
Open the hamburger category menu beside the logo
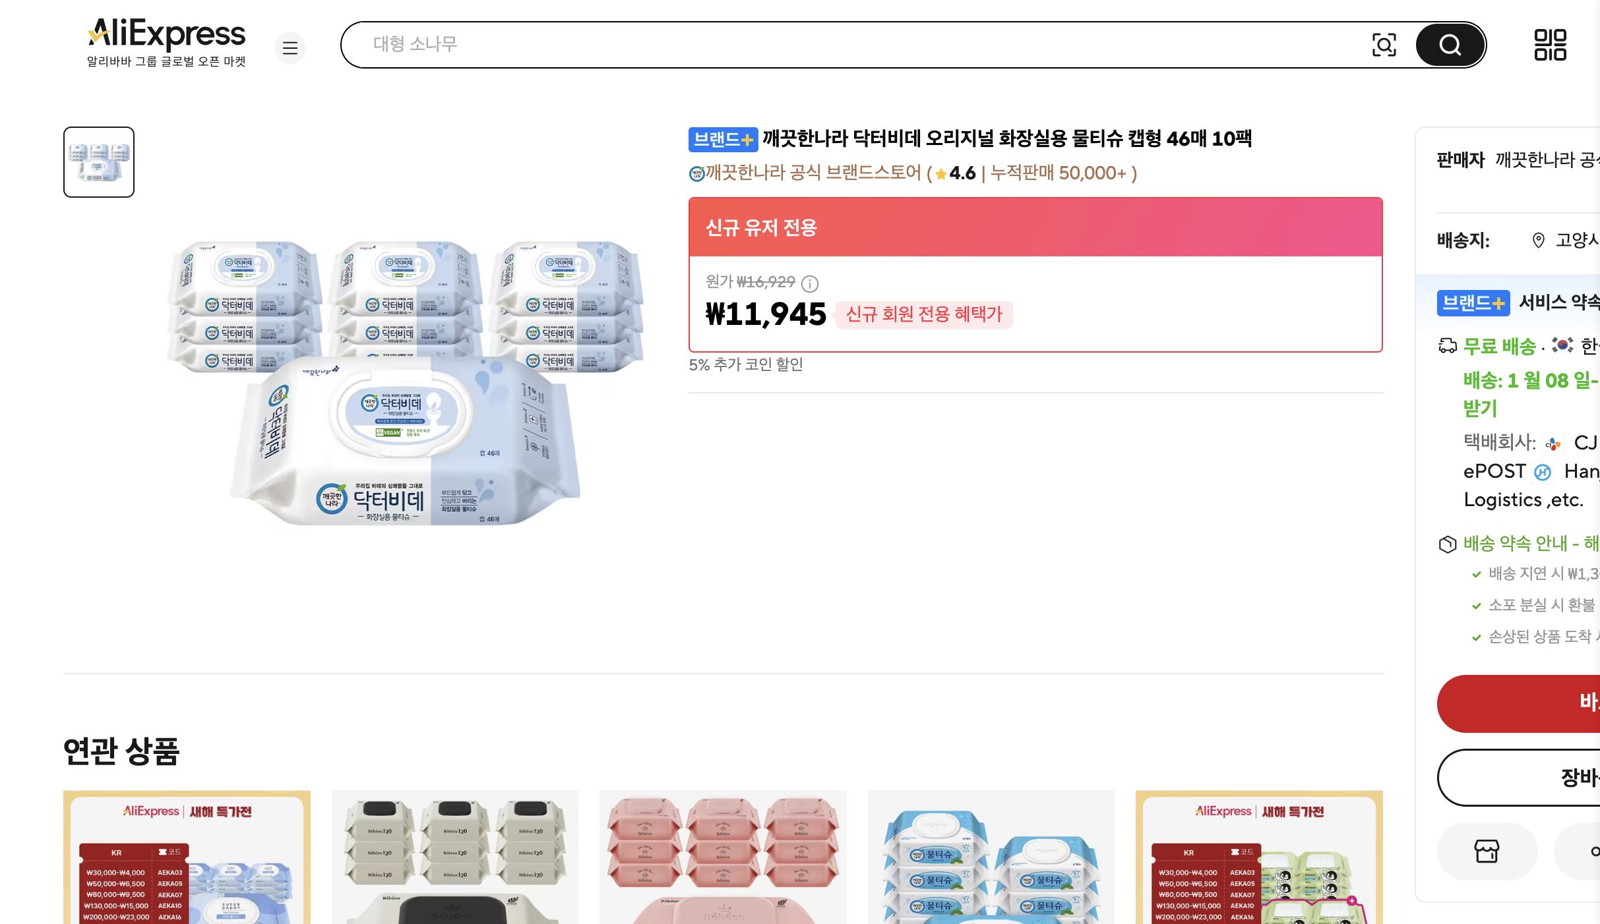[x=290, y=48]
